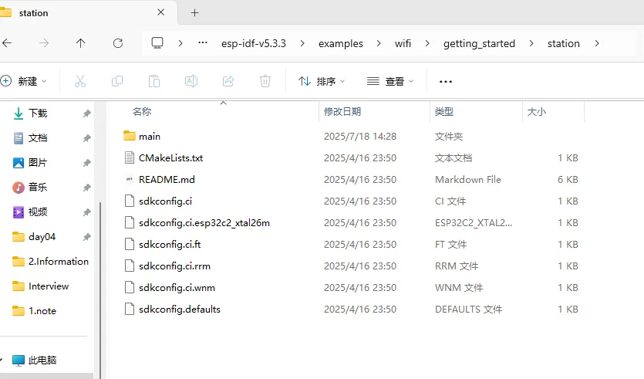
Task: Open a new tab with plus button
Action: click(194, 12)
